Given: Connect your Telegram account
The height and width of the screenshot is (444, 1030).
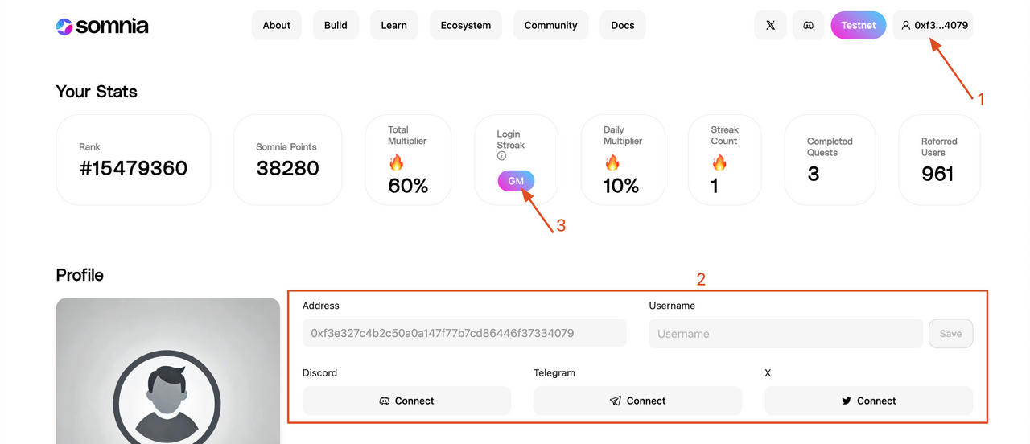Looking at the screenshot, I should pyautogui.click(x=637, y=401).
